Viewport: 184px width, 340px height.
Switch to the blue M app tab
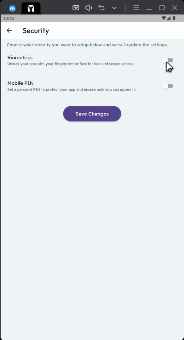click(12, 8)
